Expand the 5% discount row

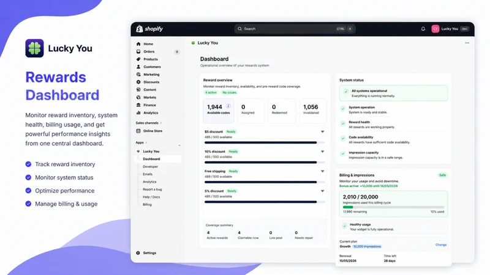[x=323, y=191]
